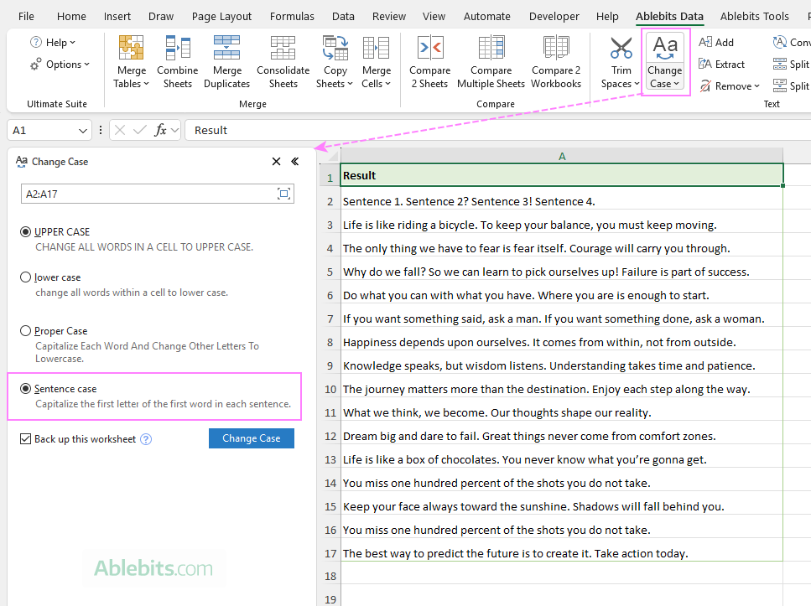
Task: Expand the Copy Sheets dropdown arrow
Action: pyautogui.click(x=350, y=84)
